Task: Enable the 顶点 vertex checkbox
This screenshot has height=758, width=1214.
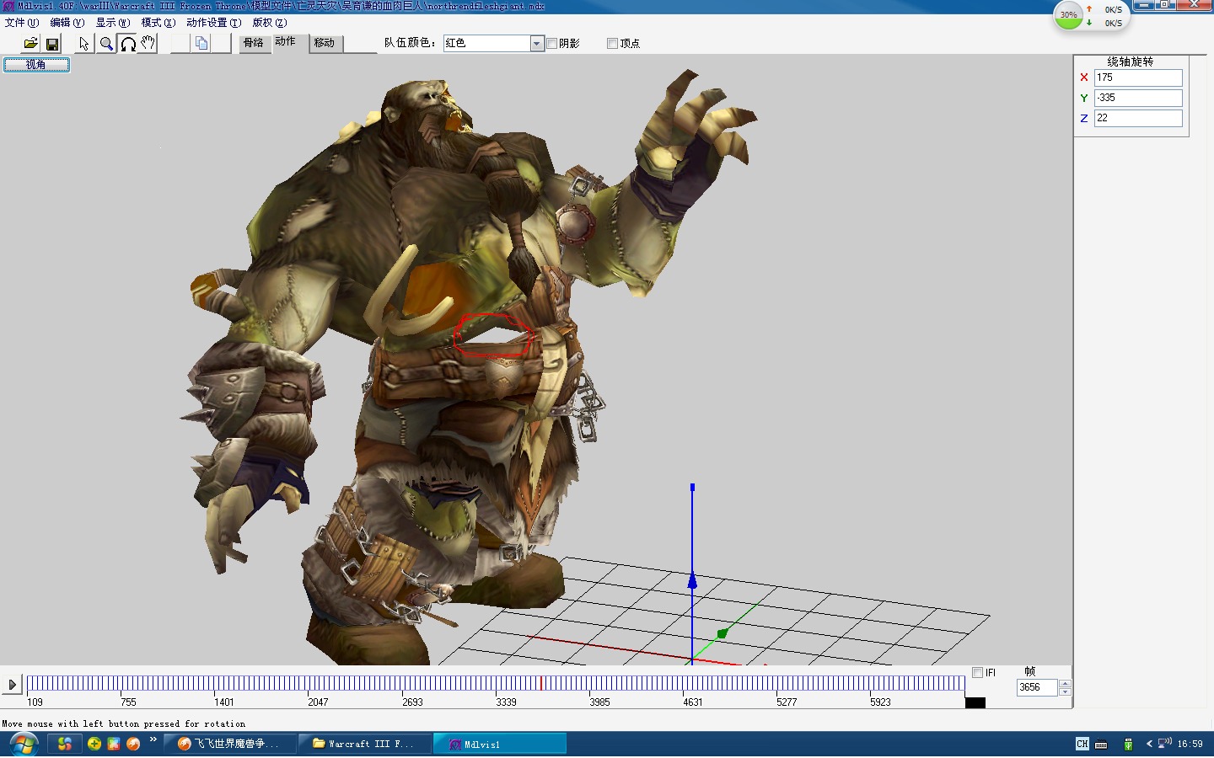Action: tap(613, 43)
